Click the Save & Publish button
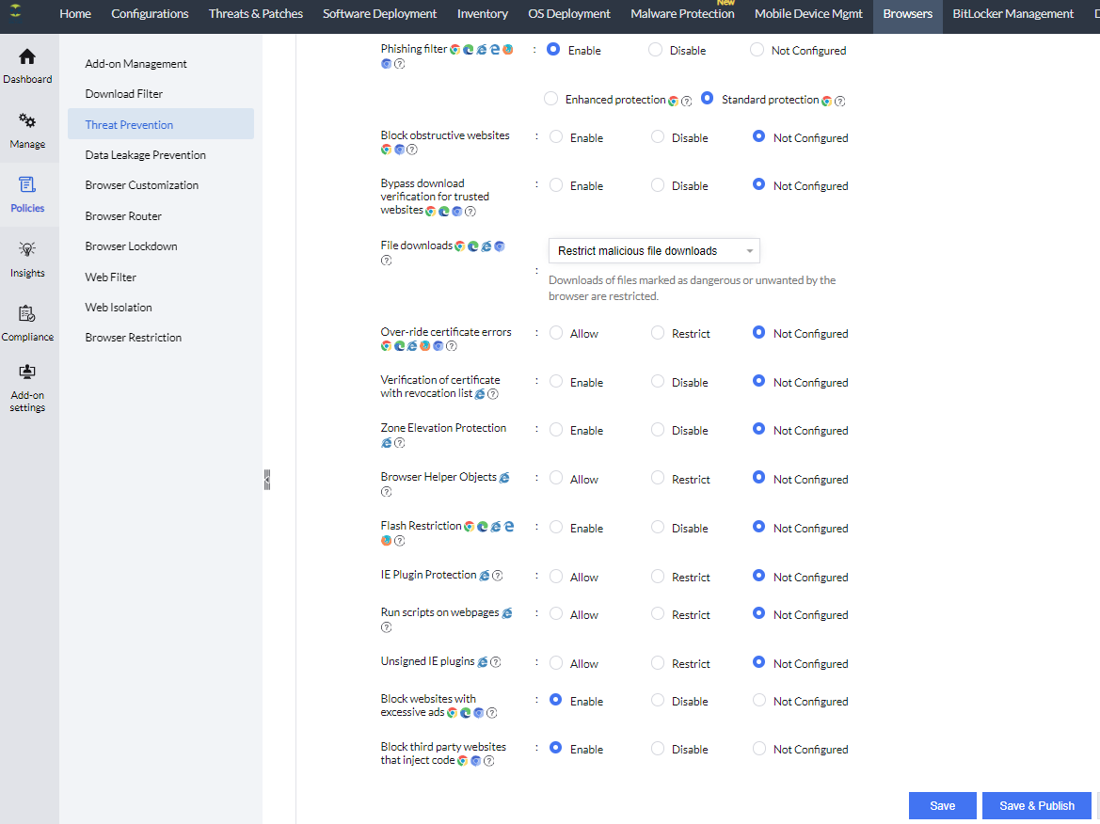This screenshot has width=1100, height=824. (1036, 806)
